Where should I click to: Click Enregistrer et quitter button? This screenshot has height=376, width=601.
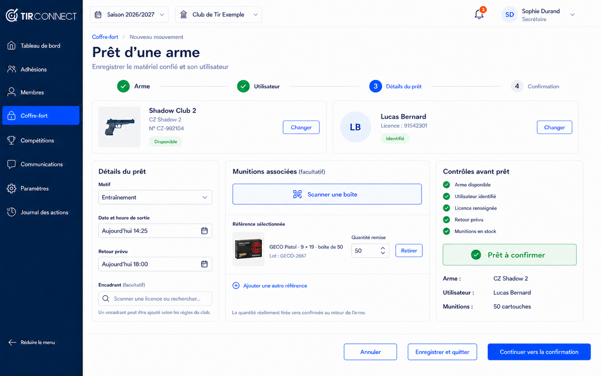[442, 352]
